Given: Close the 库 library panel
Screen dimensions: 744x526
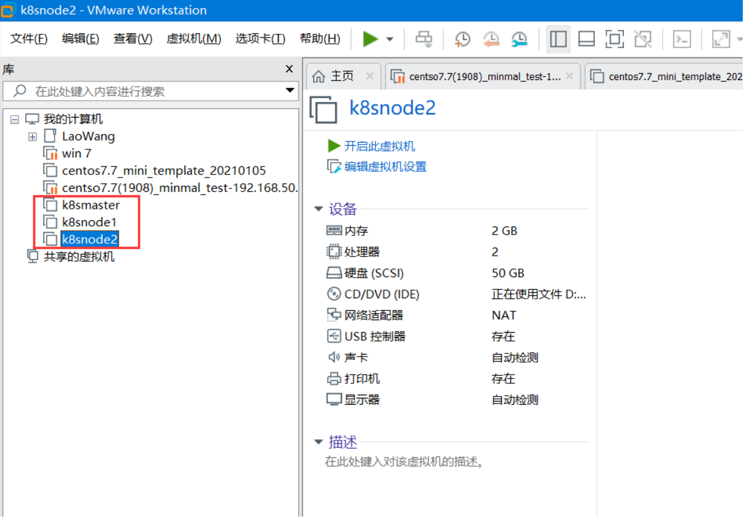Looking at the screenshot, I should pyautogui.click(x=289, y=69).
